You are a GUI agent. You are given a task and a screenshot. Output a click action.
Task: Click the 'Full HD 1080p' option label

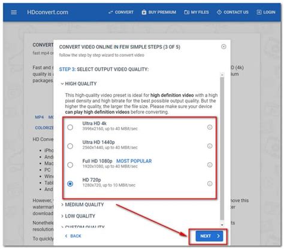(98, 161)
